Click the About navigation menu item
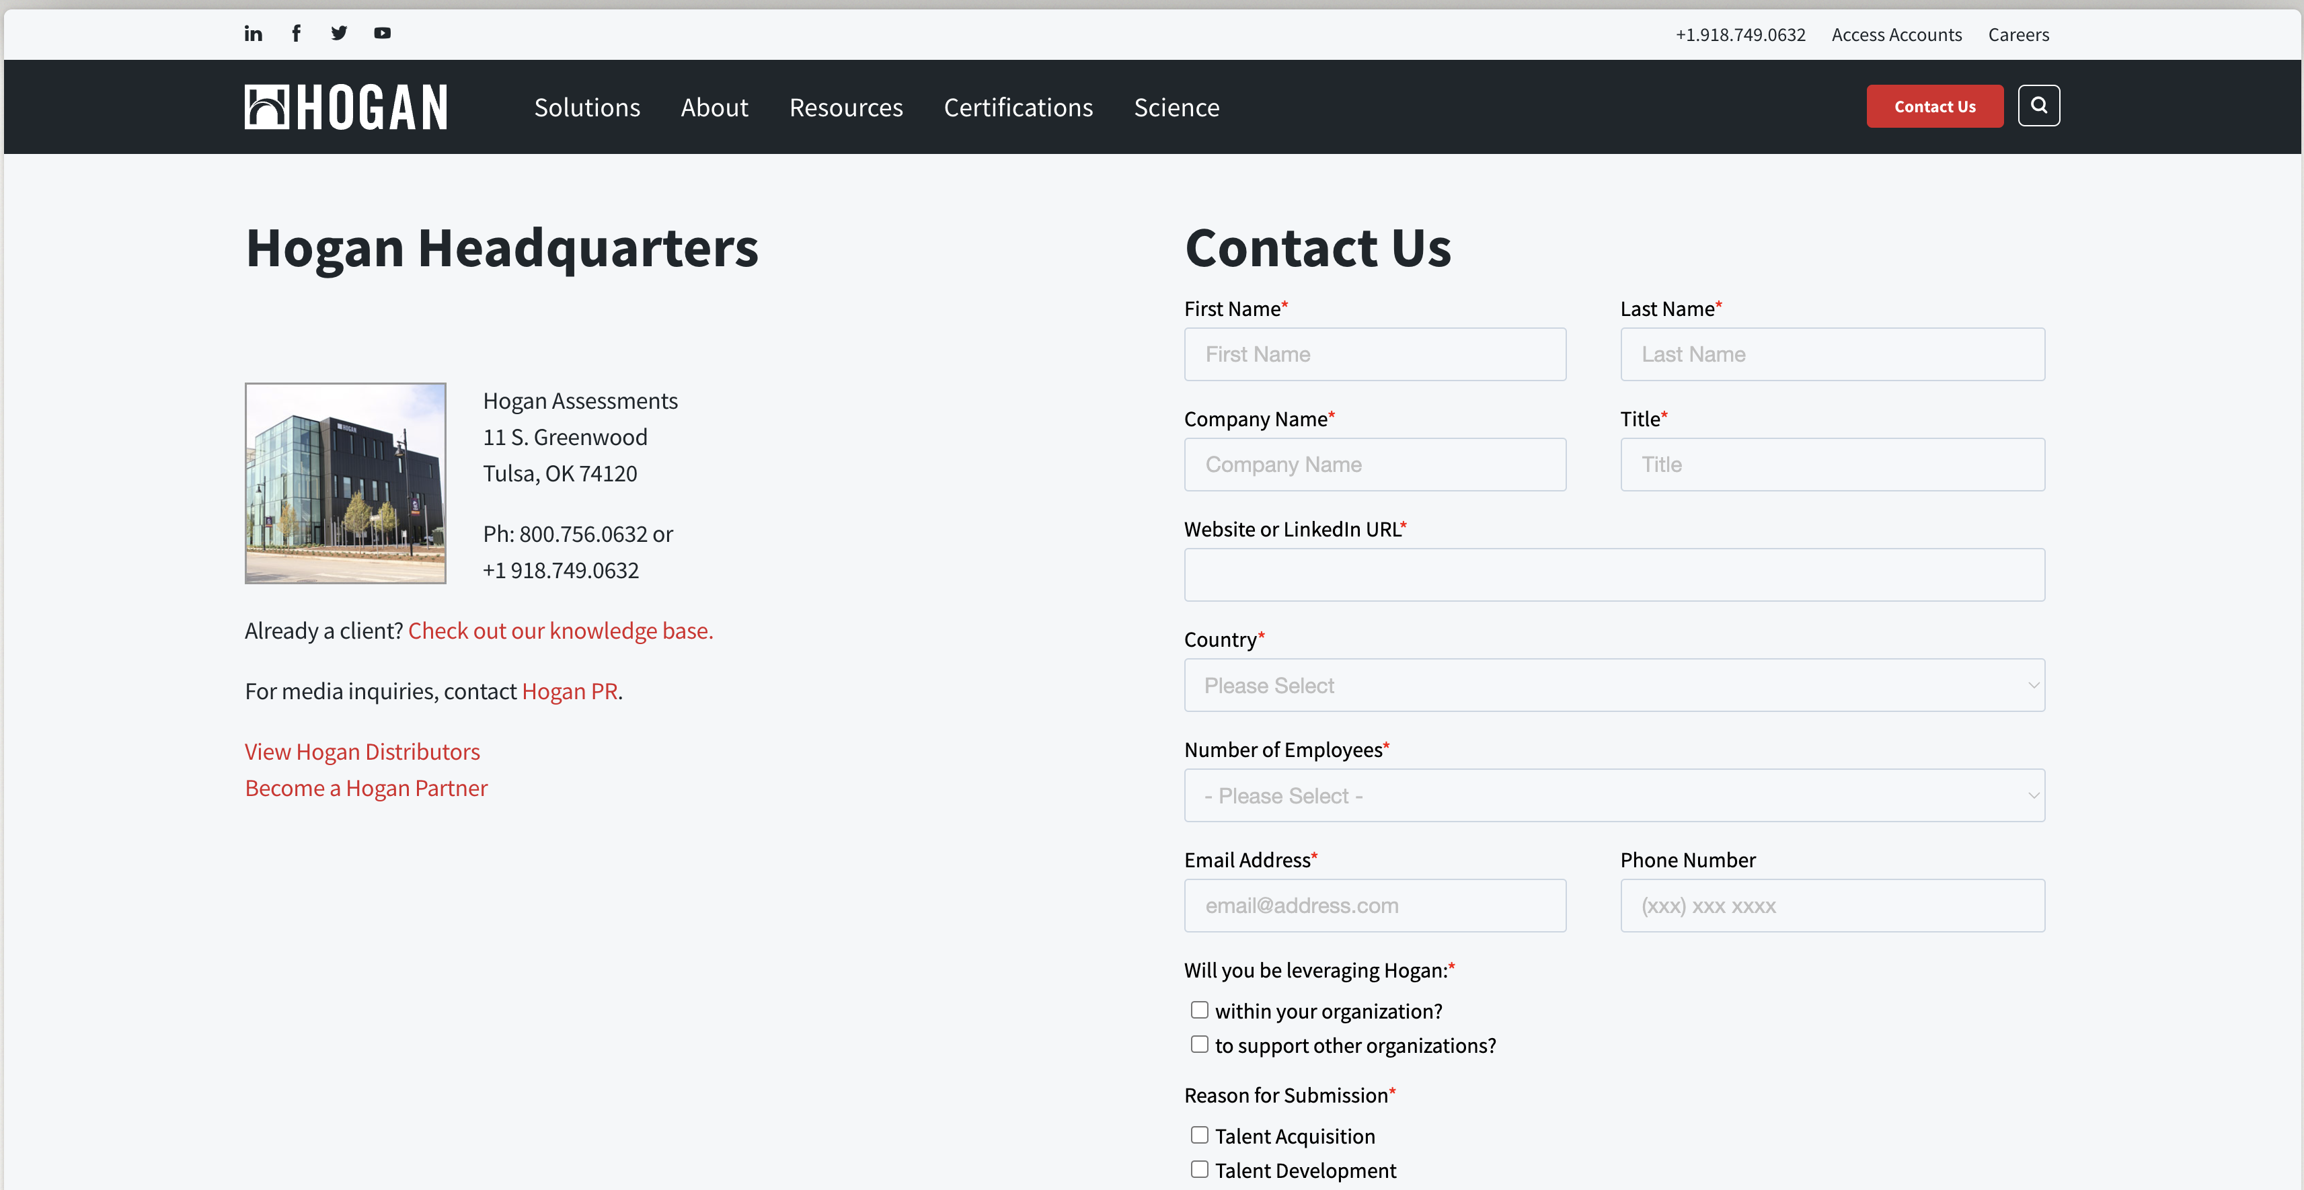 click(714, 106)
